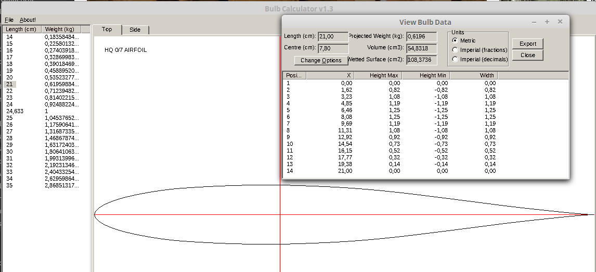Minimize the View Bulb Data dialog
The height and width of the screenshot is (272, 596).
pyautogui.click(x=534, y=22)
